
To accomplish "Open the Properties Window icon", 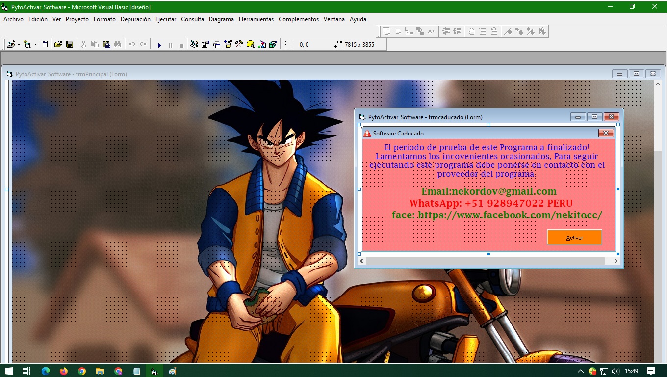I will tap(205, 44).
